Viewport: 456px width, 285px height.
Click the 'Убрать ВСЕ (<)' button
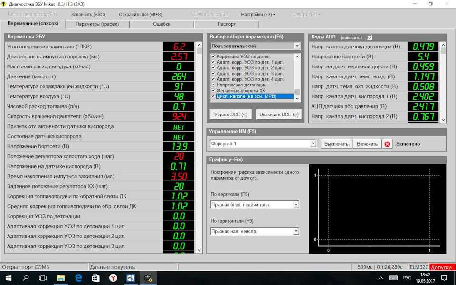pyautogui.click(x=231, y=114)
